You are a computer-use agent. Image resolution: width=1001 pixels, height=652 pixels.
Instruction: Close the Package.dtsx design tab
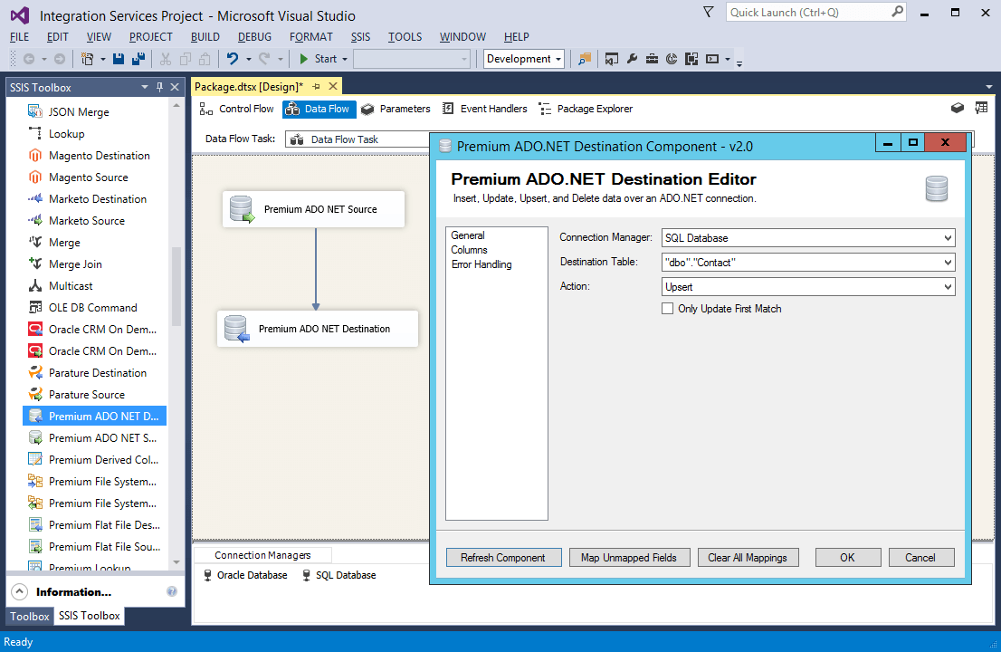click(x=332, y=86)
